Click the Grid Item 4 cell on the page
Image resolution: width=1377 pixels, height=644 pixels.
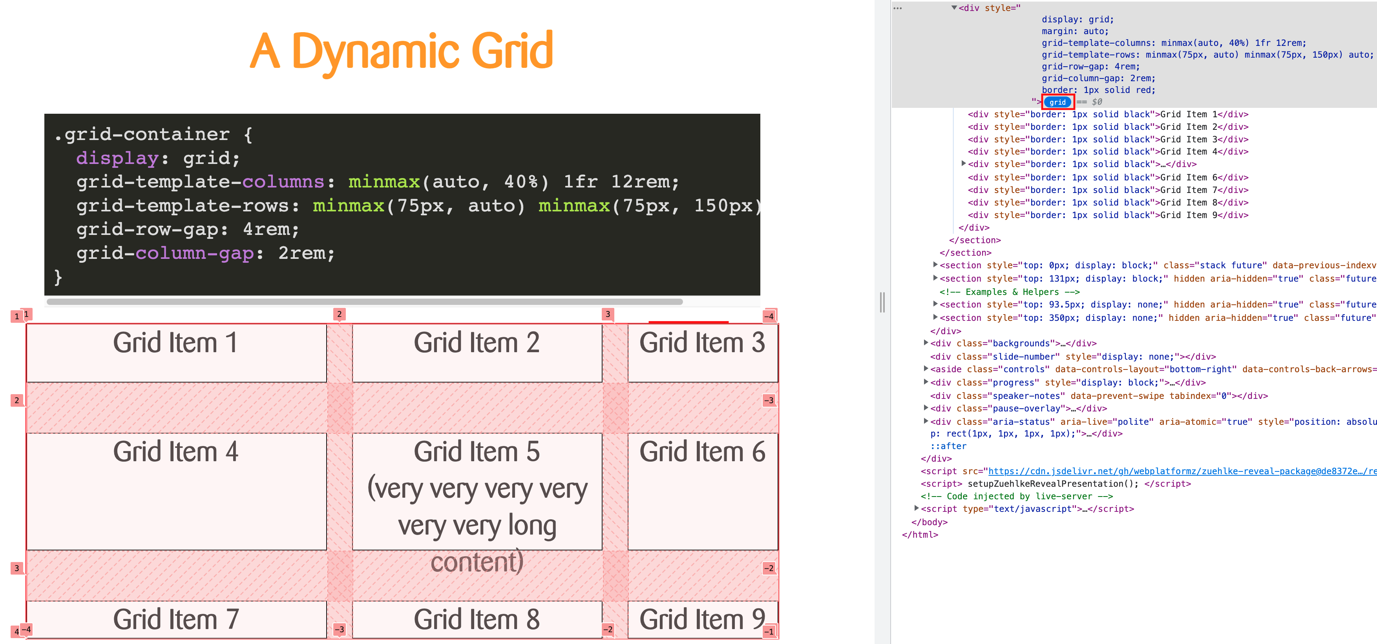[176, 491]
